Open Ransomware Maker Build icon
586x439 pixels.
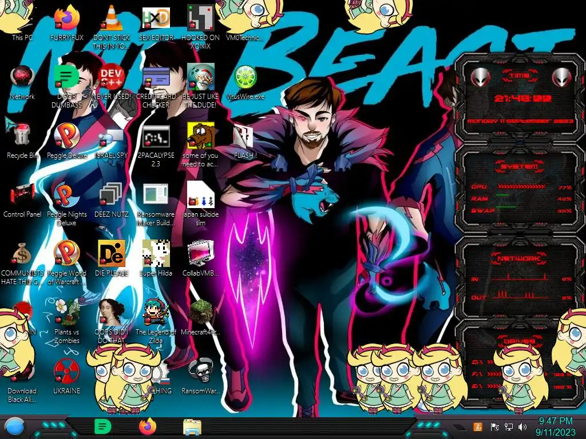click(x=156, y=203)
